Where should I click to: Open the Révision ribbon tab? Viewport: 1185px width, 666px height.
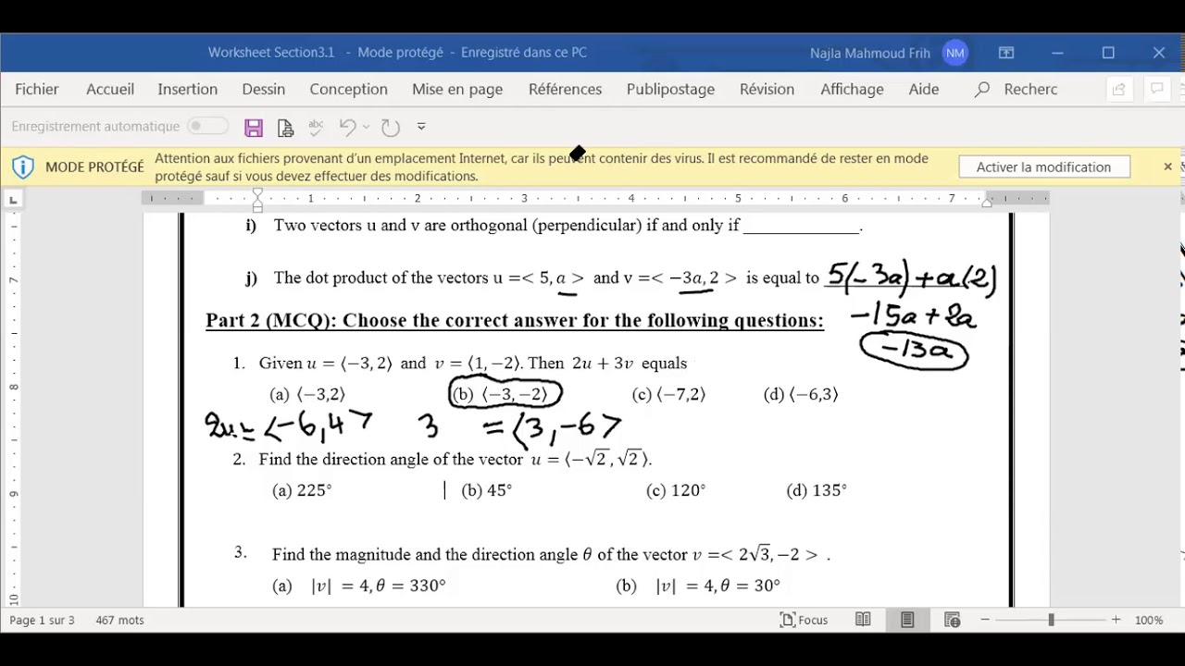coord(767,89)
